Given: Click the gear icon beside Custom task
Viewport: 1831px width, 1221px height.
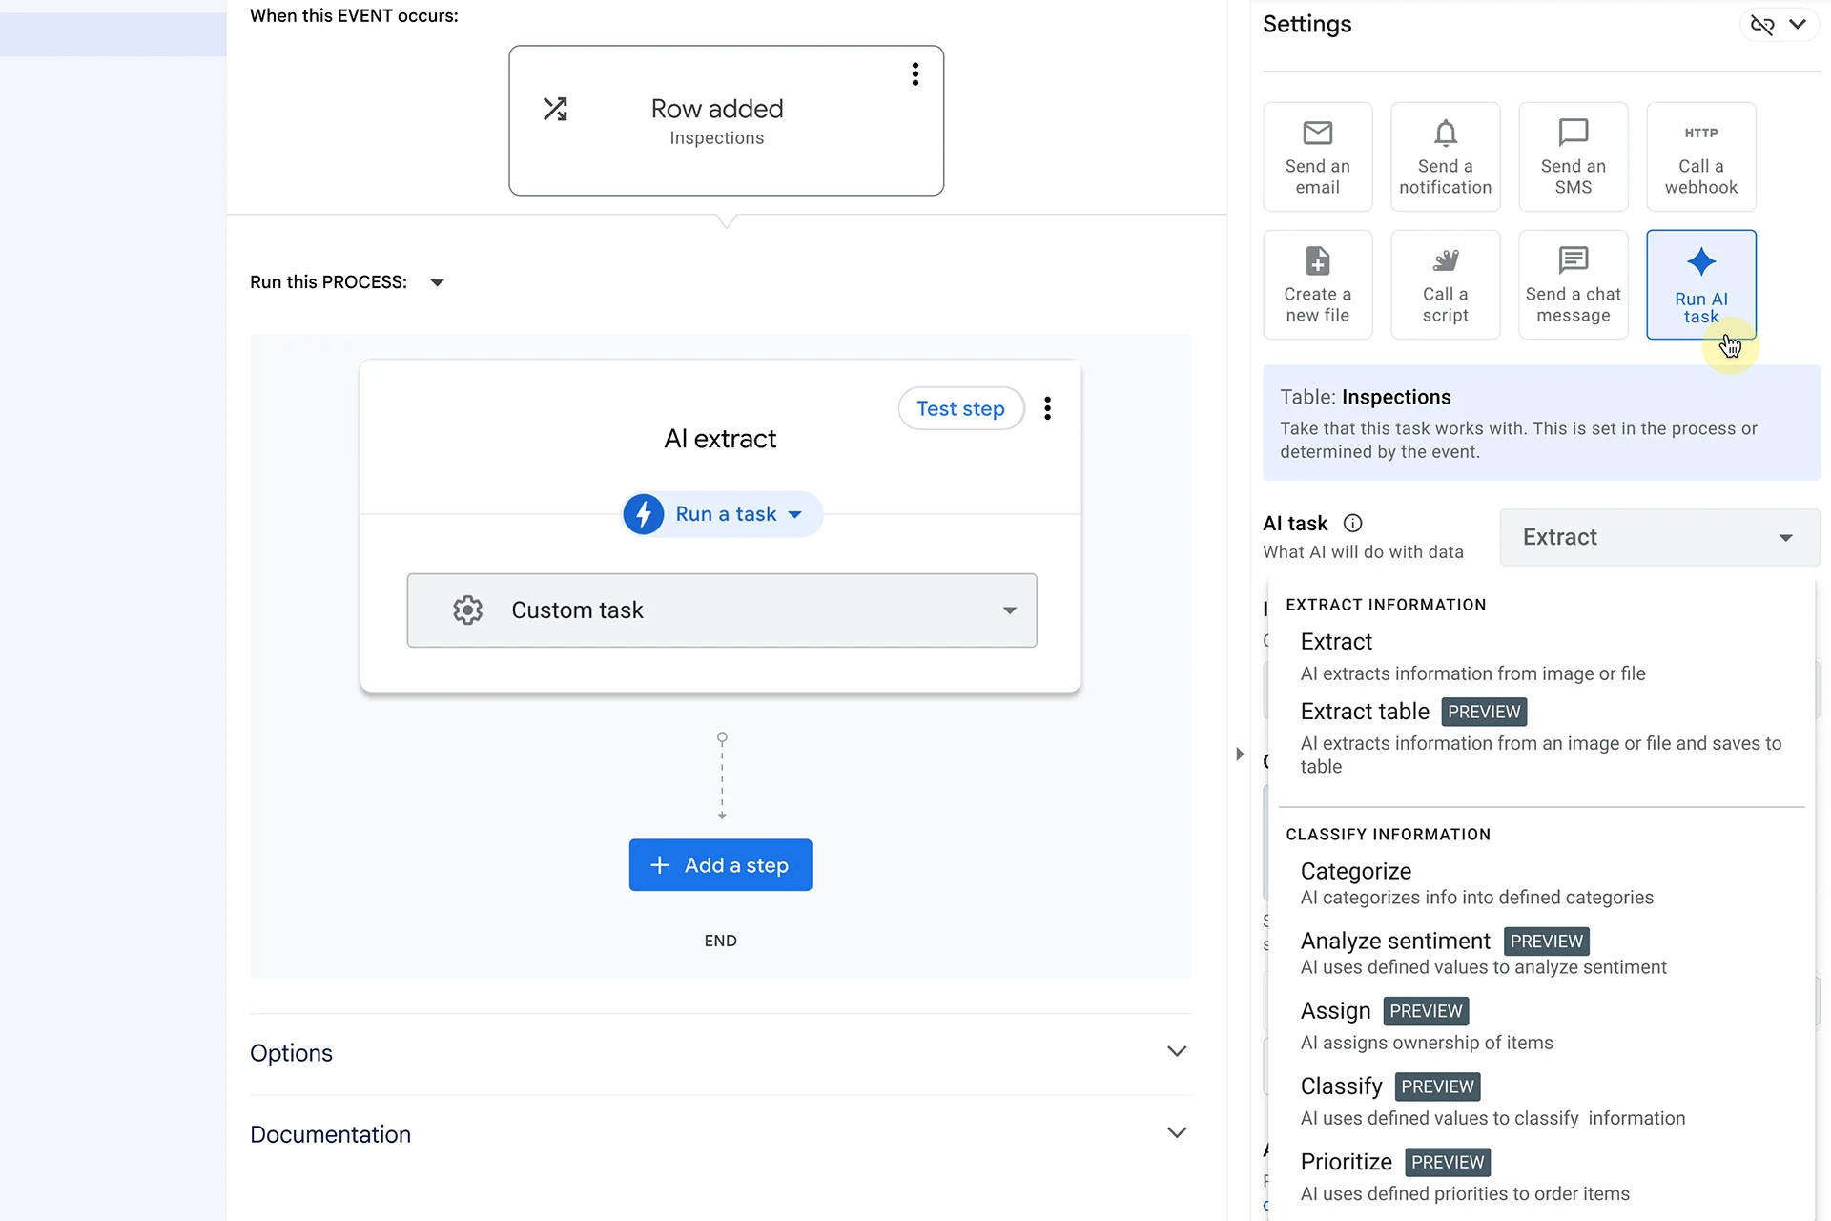Looking at the screenshot, I should tap(467, 610).
